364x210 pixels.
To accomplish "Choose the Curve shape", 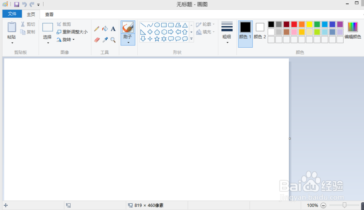I will point(150,25).
